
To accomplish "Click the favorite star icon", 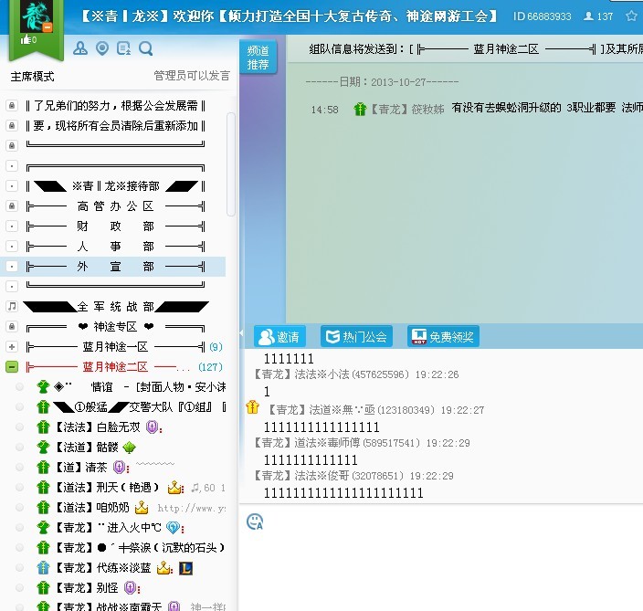I will pos(631,16).
